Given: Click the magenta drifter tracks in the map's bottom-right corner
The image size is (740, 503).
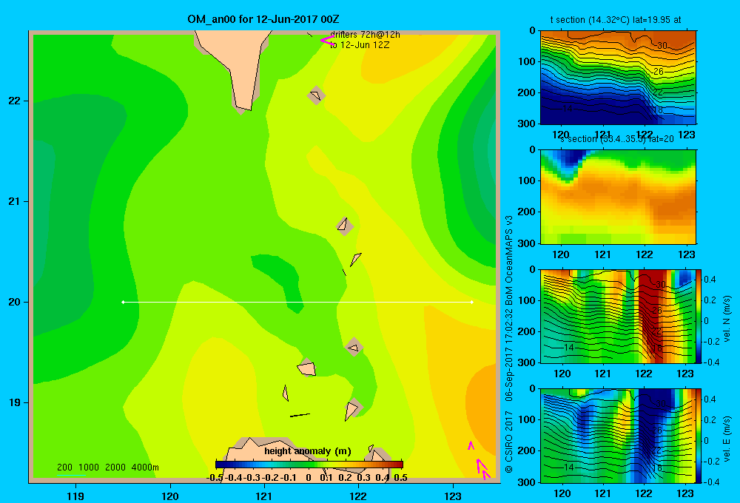Looking at the screenshot, I should click(480, 461).
